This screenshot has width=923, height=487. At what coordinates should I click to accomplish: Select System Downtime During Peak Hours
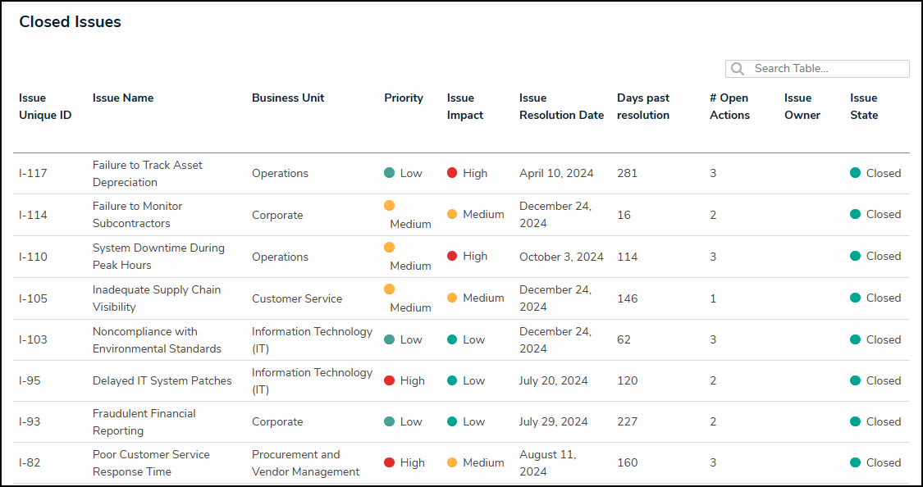tap(158, 257)
